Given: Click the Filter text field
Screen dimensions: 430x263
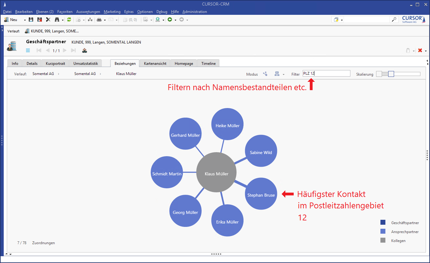Looking at the screenshot, I should 326,73.
